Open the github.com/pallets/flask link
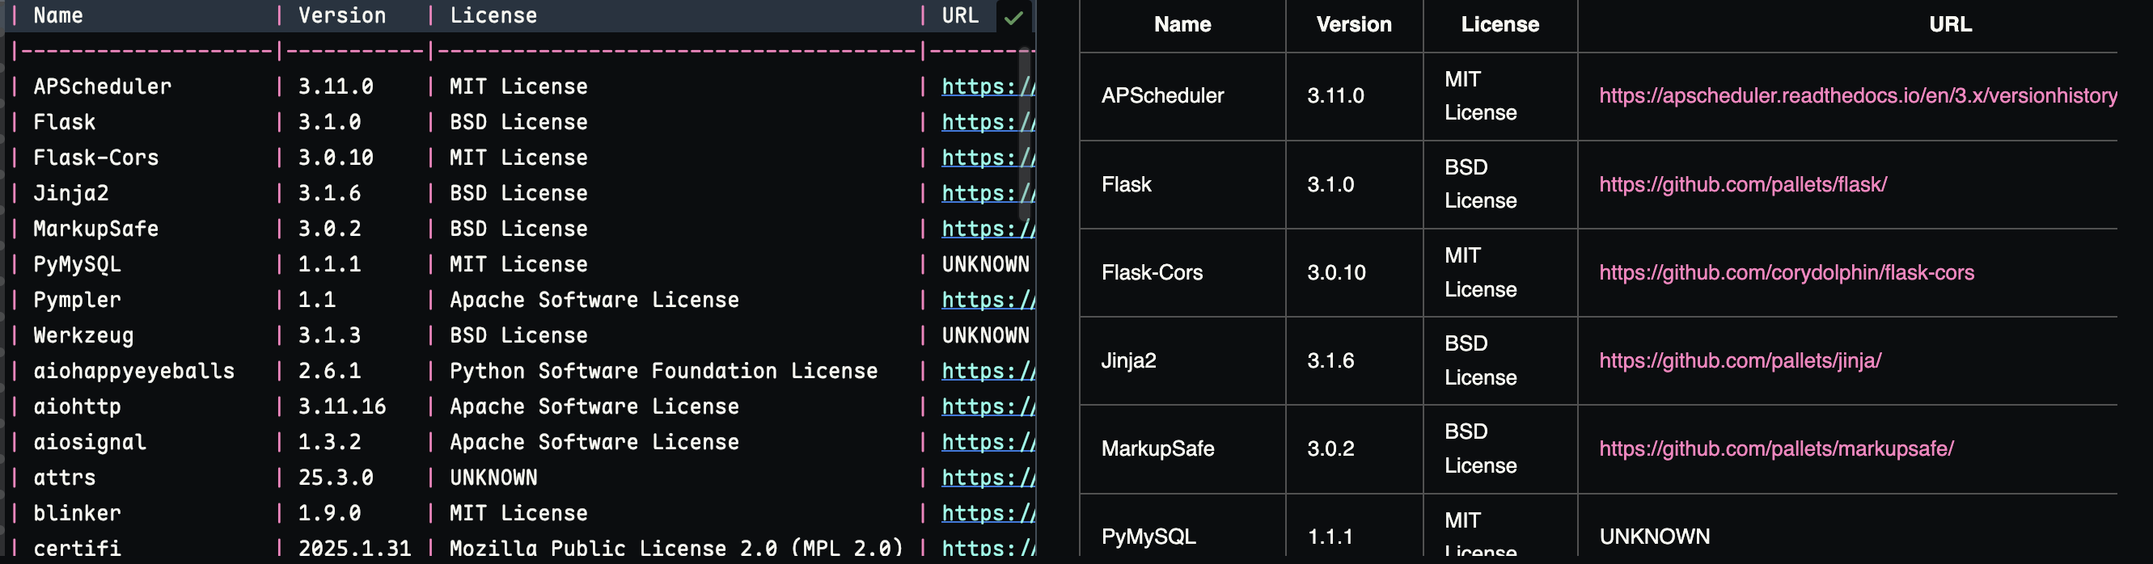 click(x=1743, y=183)
